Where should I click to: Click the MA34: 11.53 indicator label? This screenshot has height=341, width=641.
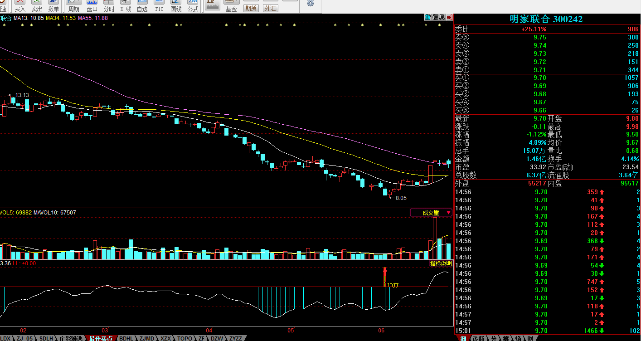61,18
